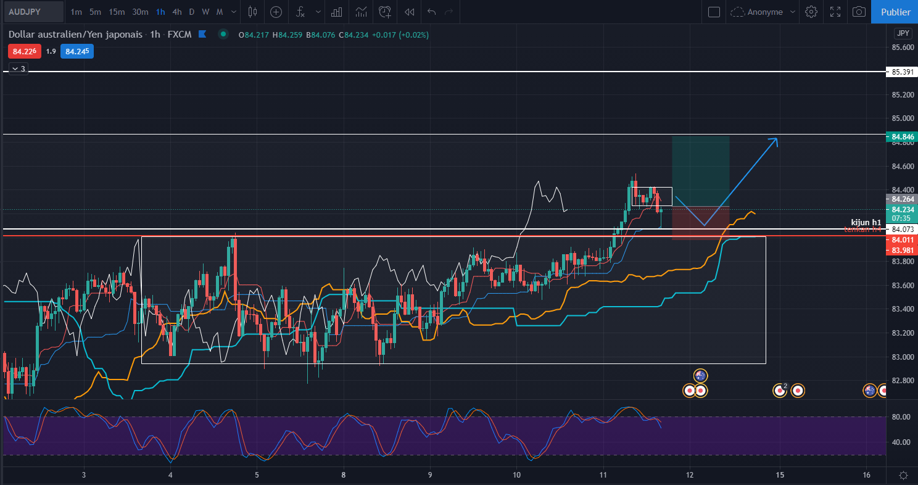
Task: Expand the indicator templates chevron beside fx
Action: (x=318, y=12)
